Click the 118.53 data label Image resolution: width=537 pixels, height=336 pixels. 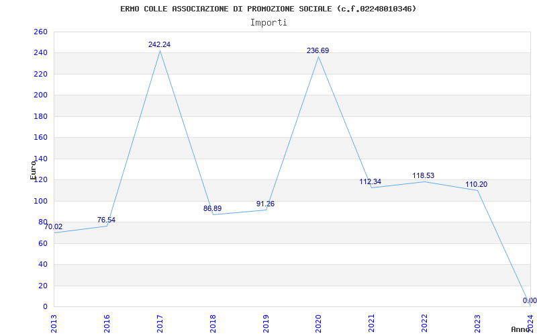pos(424,175)
